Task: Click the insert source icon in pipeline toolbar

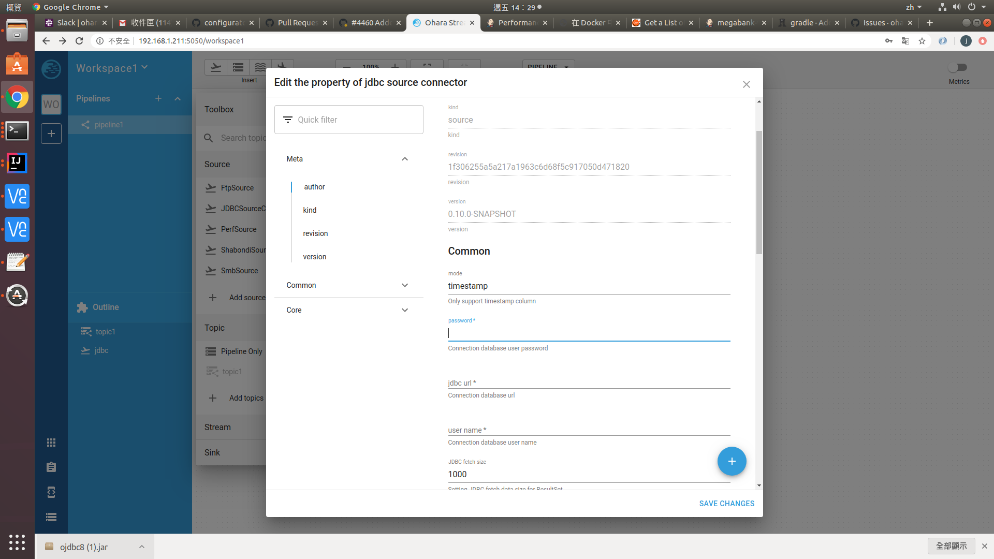Action: click(216, 67)
